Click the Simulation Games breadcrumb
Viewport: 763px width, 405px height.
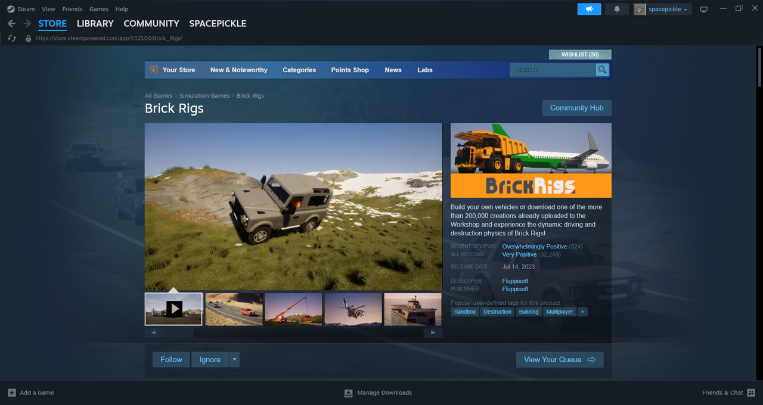click(x=204, y=95)
